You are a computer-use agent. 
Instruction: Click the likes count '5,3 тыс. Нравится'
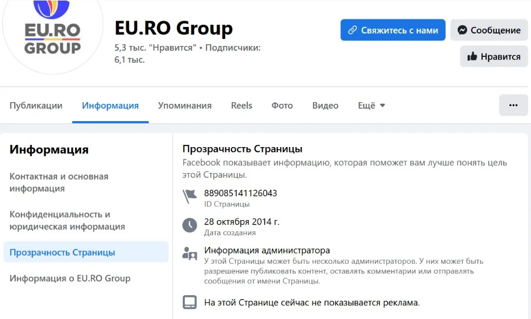155,48
